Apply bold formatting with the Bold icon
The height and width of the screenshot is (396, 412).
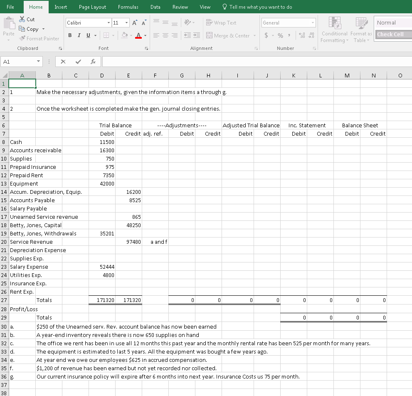pos(70,35)
